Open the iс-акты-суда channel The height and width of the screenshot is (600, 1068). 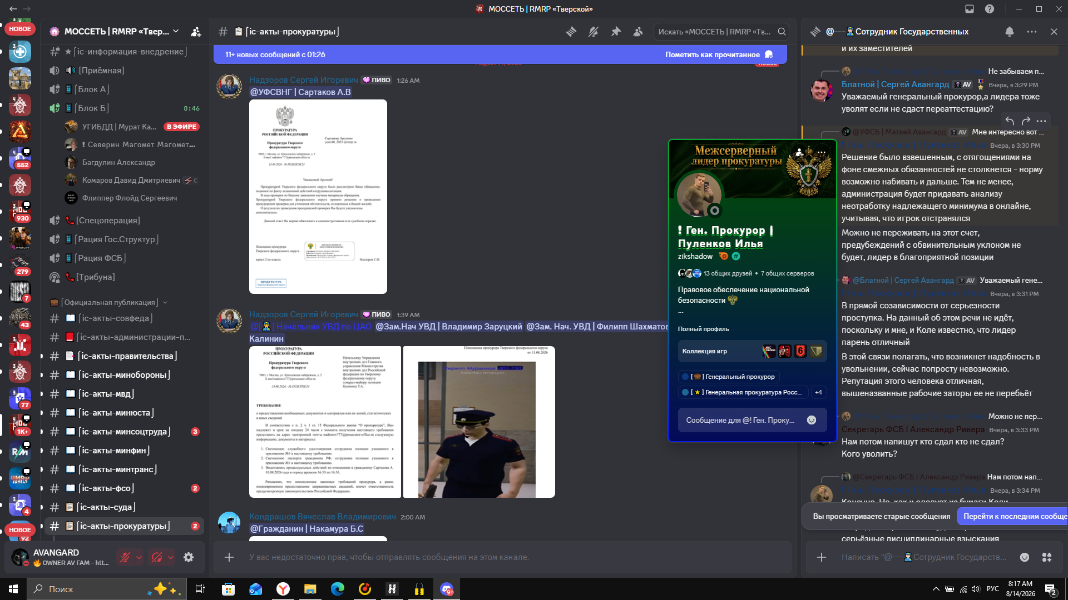click(x=124, y=507)
